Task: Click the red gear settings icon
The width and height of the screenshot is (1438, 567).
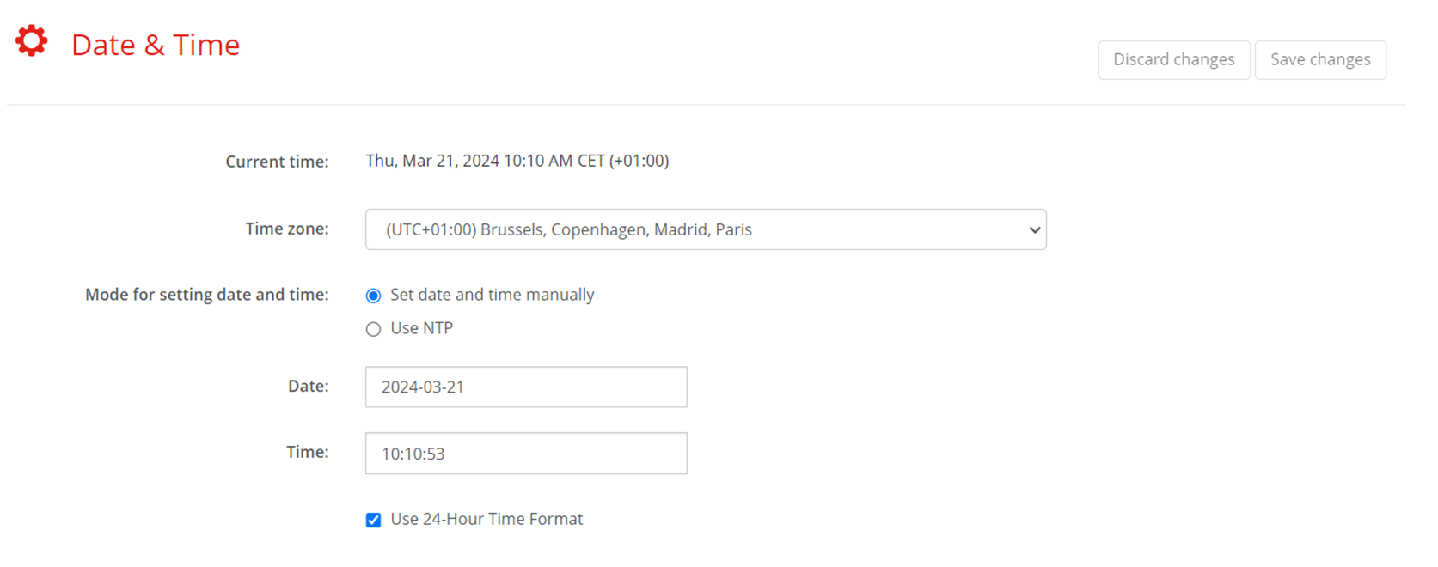Action: pos(32,41)
